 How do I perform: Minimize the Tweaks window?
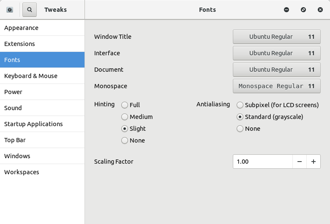coord(286,10)
